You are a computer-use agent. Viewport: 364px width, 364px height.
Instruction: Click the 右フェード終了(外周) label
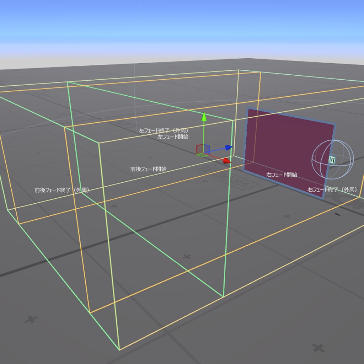click(332, 190)
